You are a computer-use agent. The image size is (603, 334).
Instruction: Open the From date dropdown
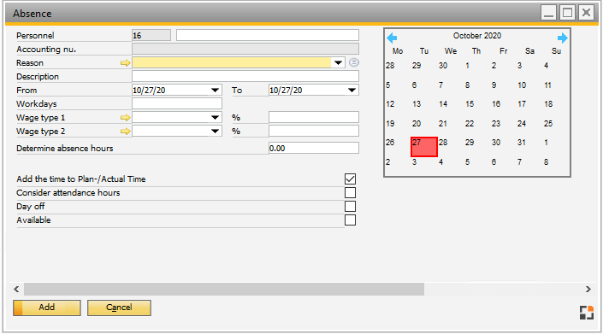(x=215, y=91)
